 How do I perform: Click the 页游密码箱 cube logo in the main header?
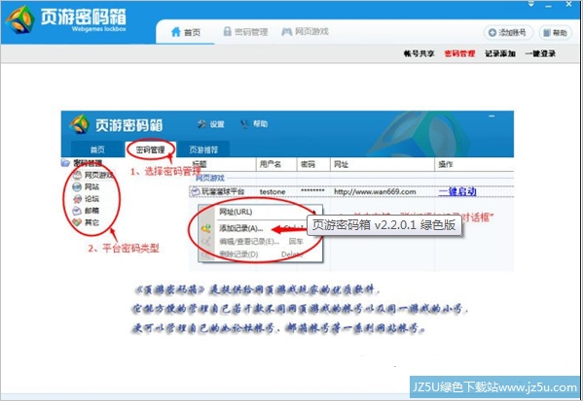(20, 19)
